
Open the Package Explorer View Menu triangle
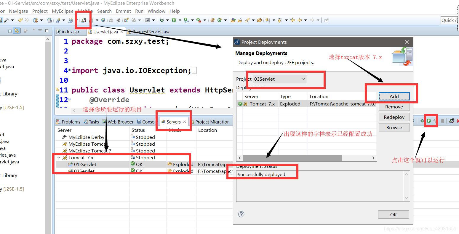(x=34, y=30)
